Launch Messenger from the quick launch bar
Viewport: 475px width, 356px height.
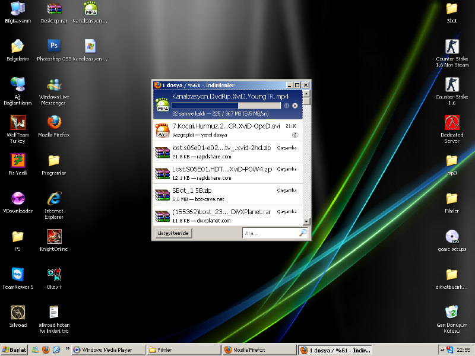pyautogui.click(x=36, y=350)
